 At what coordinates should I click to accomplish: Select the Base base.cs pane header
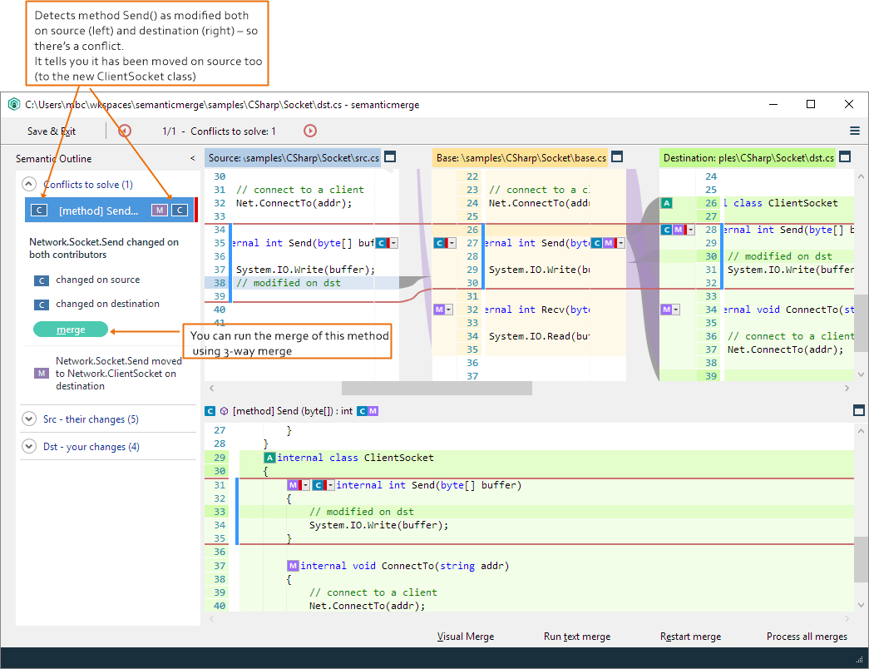pos(521,158)
